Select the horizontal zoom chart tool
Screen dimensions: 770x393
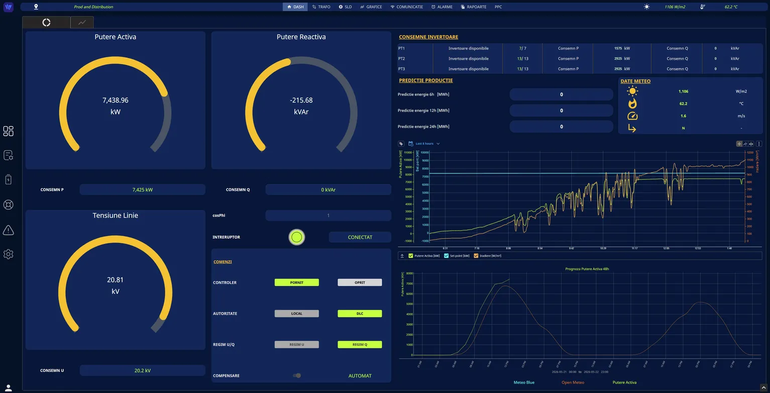click(x=751, y=144)
